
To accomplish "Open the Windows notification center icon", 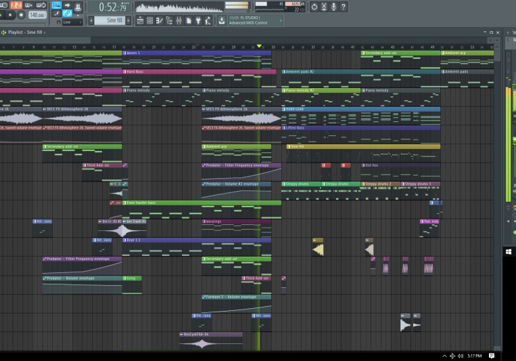I will [492, 356].
